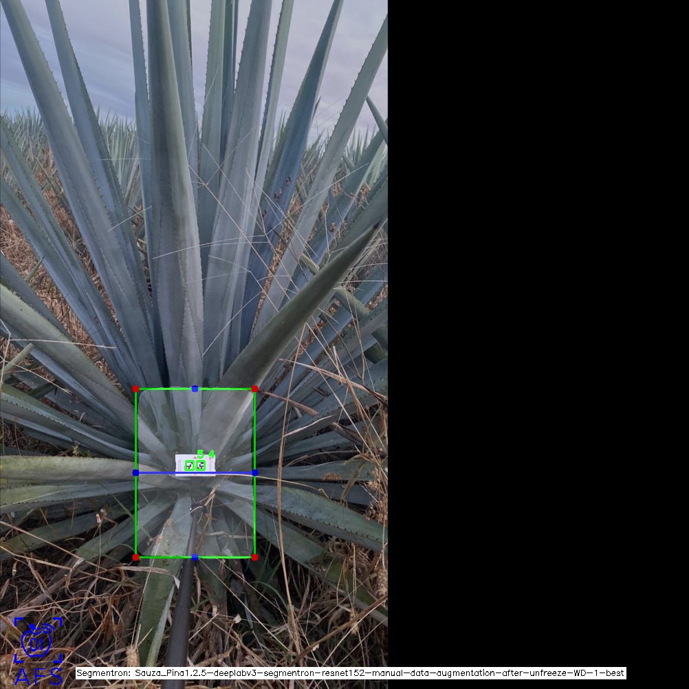Click the top-left red corner handle

pyautogui.click(x=135, y=389)
